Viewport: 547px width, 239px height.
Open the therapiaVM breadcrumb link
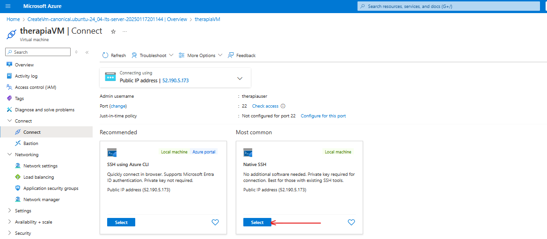coord(207,19)
